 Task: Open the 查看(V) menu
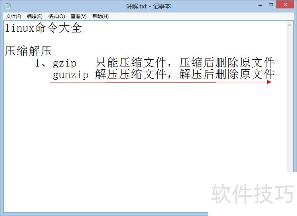(x=78, y=16)
